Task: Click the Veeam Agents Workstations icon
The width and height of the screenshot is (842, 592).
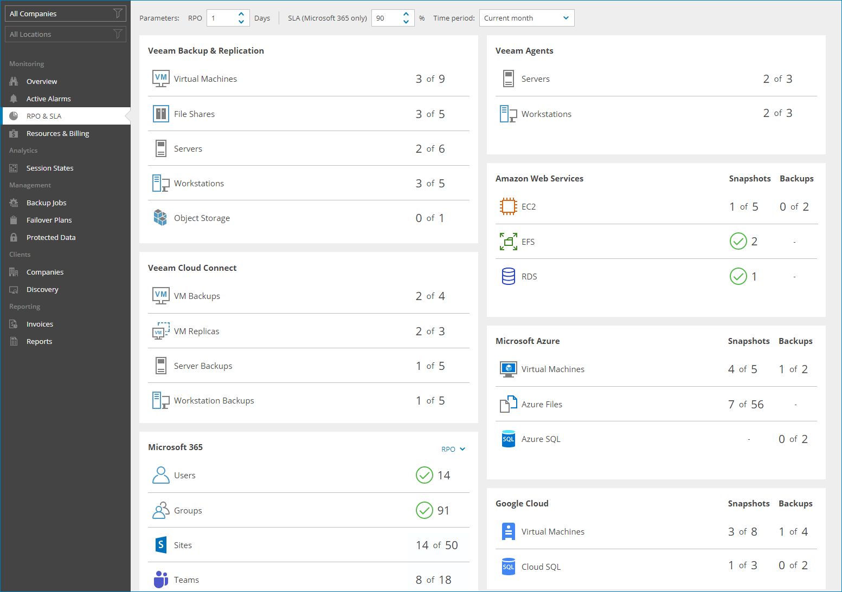Action: pos(509,114)
